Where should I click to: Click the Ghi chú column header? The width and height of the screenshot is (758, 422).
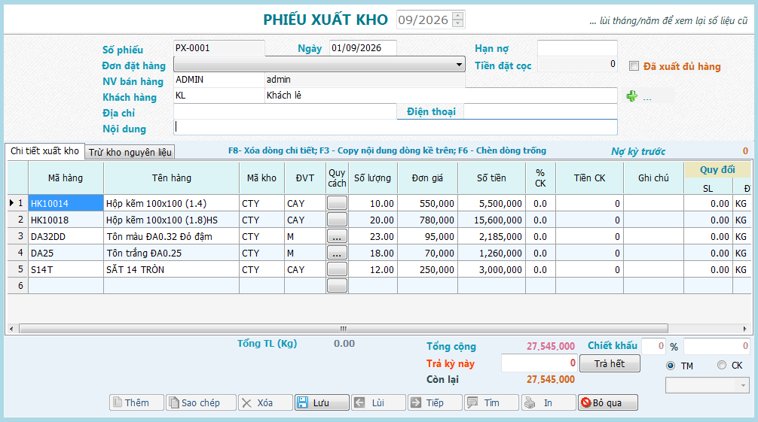coord(653,178)
